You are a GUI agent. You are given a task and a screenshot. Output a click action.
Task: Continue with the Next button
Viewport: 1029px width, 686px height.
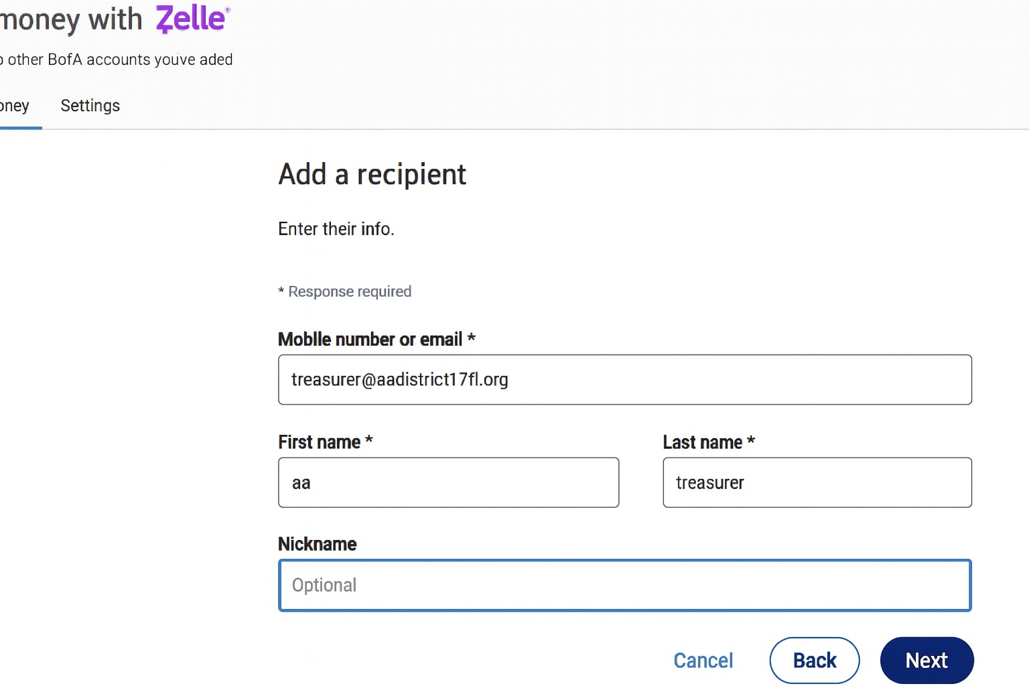(x=926, y=661)
